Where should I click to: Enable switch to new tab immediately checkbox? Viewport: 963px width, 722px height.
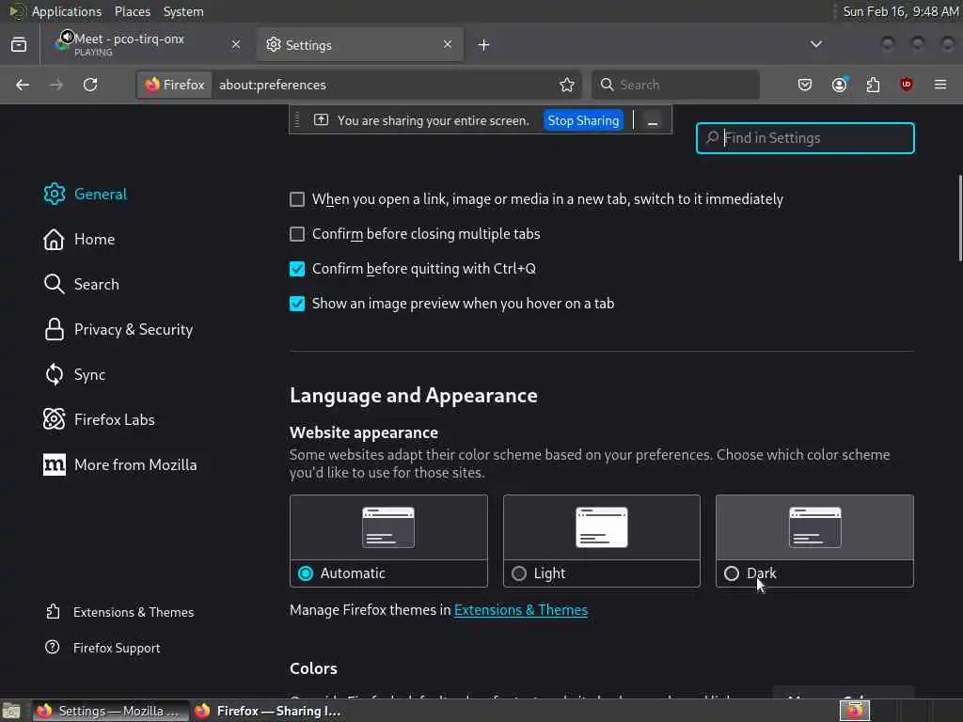pyautogui.click(x=297, y=199)
